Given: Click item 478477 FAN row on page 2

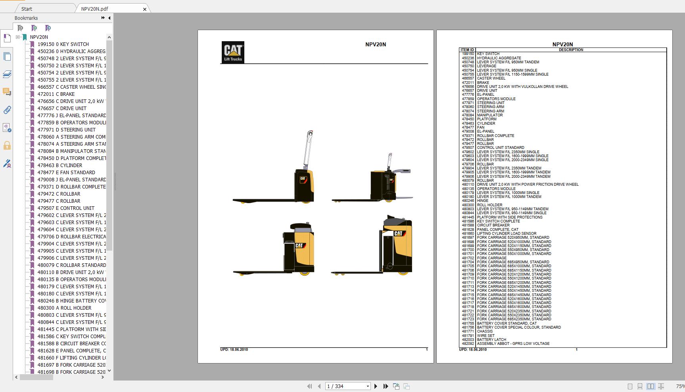Looking at the screenshot, I should [563, 127].
